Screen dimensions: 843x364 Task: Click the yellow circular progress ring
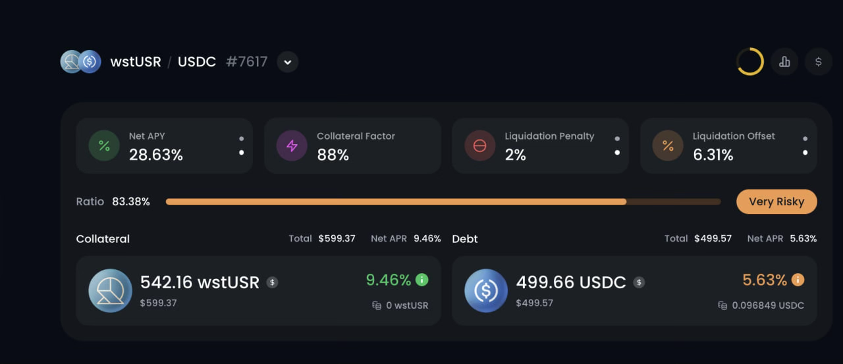(749, 62)
